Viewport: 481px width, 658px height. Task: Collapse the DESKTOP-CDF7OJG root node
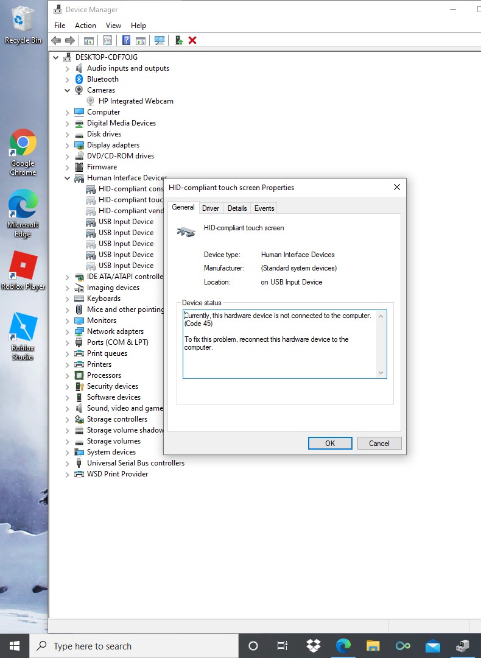tap(56, 57)
